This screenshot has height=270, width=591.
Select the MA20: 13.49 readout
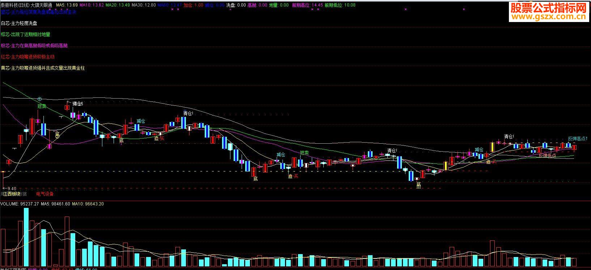click(x=118, y=5)
